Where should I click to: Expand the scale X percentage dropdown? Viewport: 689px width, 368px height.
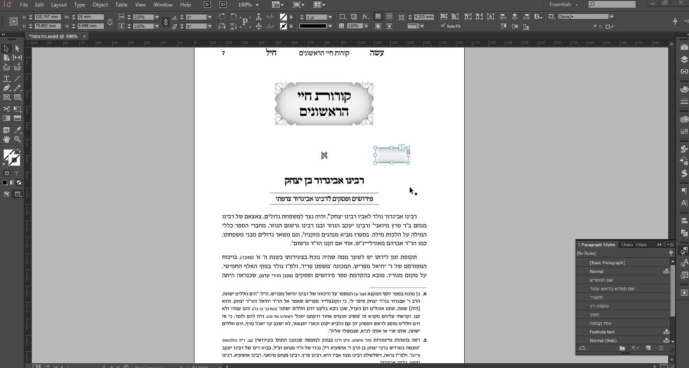[157, 17]
